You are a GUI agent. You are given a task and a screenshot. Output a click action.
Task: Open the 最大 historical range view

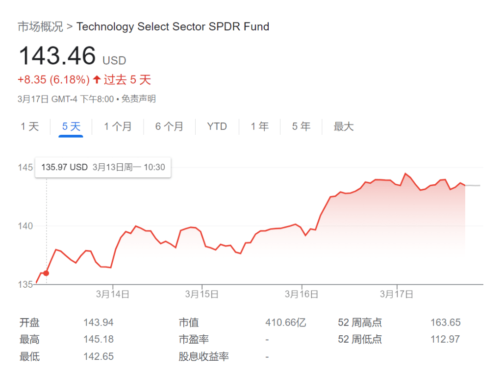click(343, 126)
